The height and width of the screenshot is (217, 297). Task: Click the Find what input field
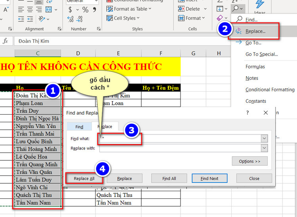coord(180,138)
